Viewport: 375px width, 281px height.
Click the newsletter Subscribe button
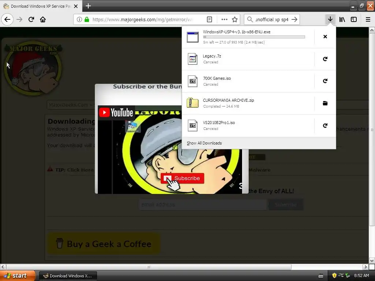286,205
